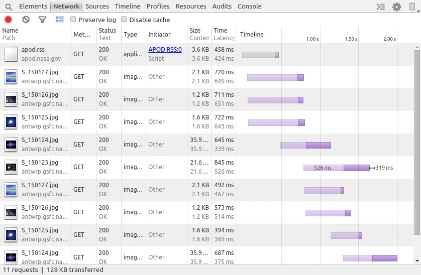Screen dimensions: 421x275
Task: Clear the network log
Action: [26, 20]
